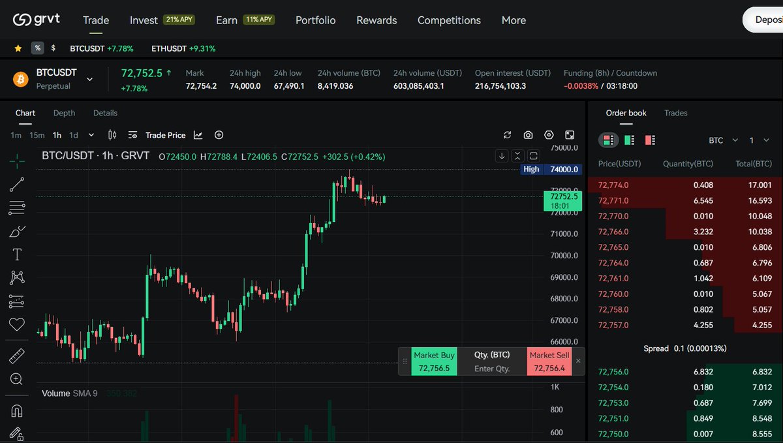Click the bid price 72,756.0 row
The width and height of the screenshot is (783, 443).
[685, 372]
